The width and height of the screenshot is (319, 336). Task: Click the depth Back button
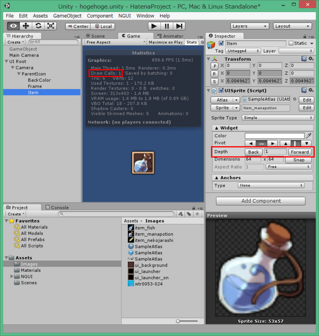(254, 152)
